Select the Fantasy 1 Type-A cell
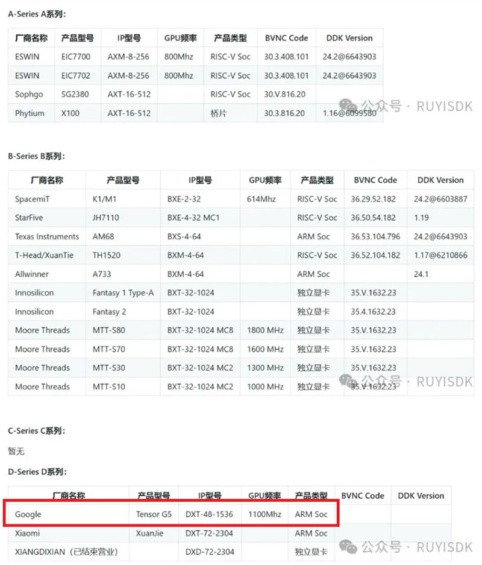482x565 pixels. [x=123, y=292]
